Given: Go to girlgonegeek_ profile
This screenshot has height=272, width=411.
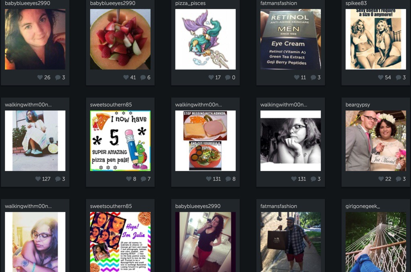Looking at the screenshot, I should 362,206.
